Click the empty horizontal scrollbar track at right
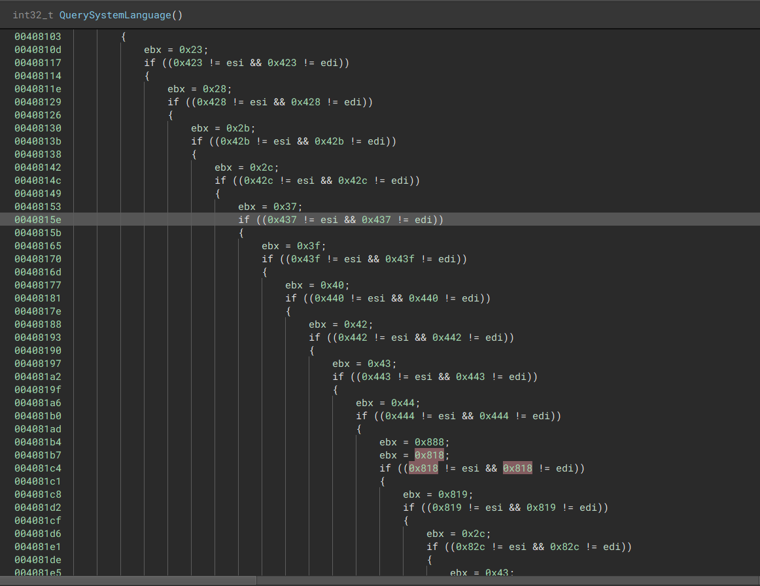Screen dimensions: 760x586 [507, 580]
